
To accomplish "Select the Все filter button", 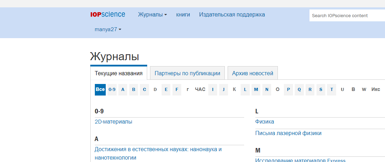I will [100, 90].
